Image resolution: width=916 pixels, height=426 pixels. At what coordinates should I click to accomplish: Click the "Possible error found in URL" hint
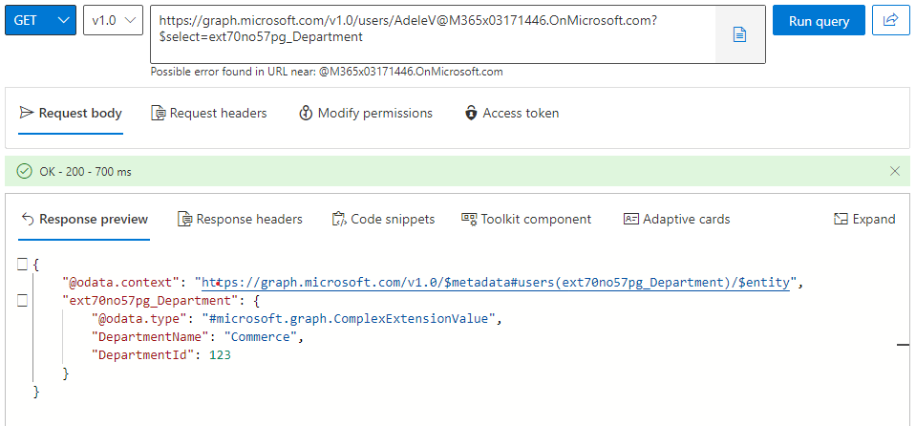pyautogui.click(x=327, y=72)
